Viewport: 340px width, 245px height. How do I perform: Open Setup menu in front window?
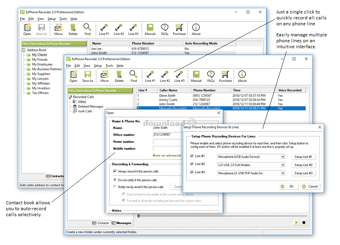98,66
